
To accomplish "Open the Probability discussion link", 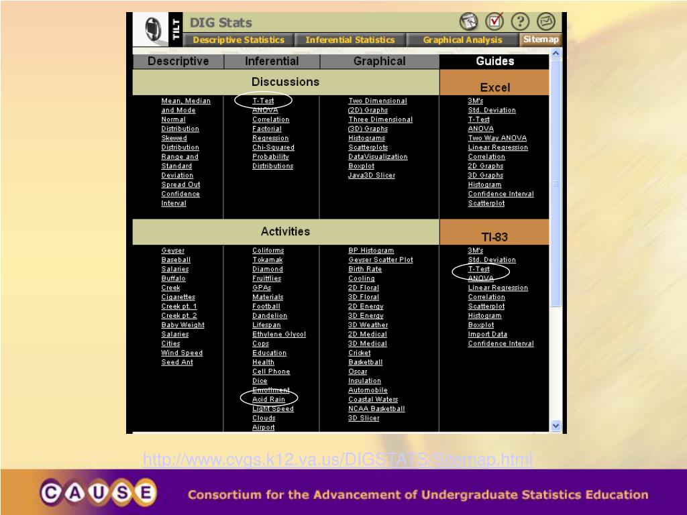I will tap(271, 156).
